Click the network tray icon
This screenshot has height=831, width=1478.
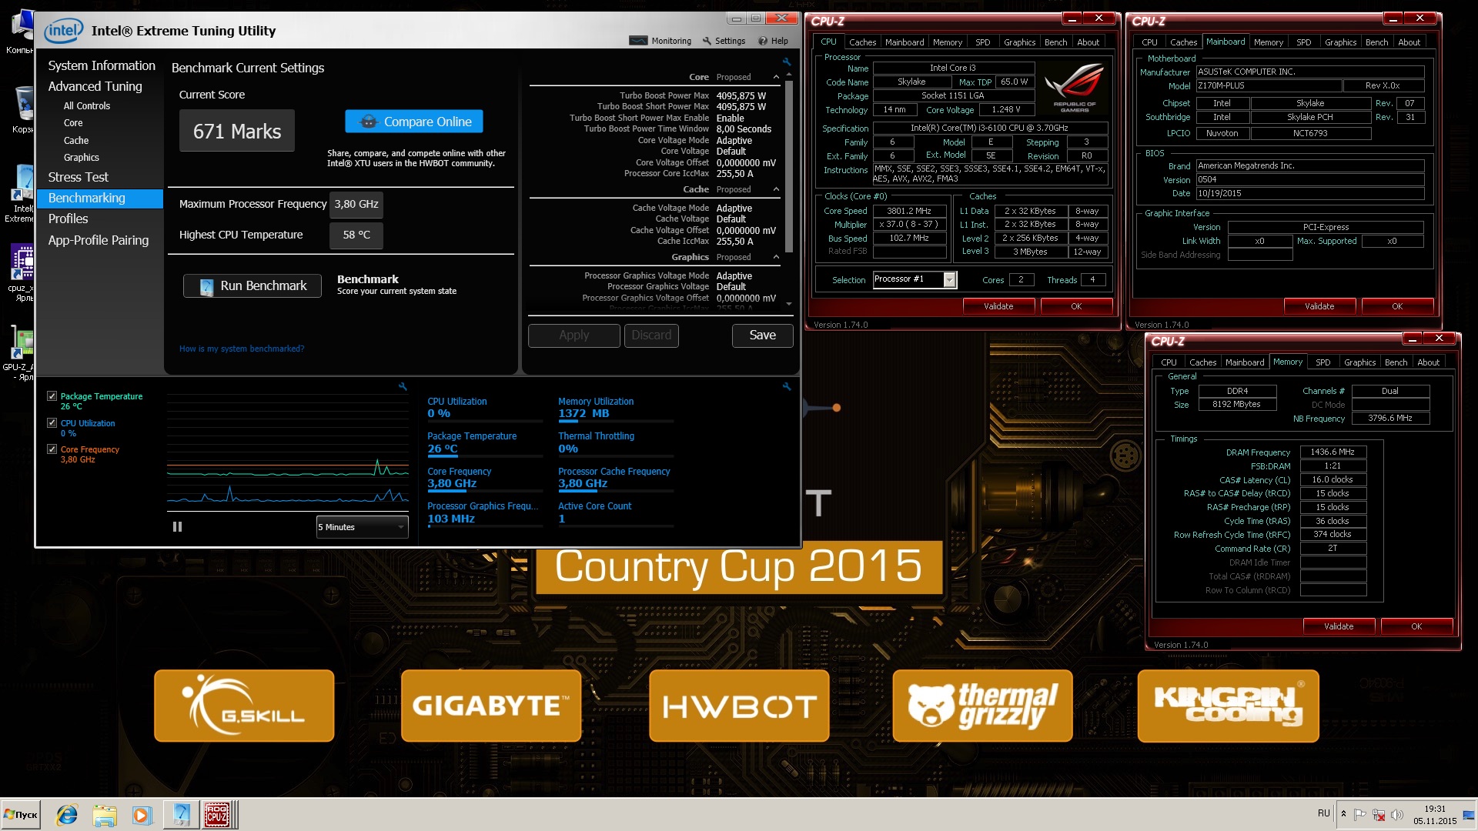pos(1379,814)
